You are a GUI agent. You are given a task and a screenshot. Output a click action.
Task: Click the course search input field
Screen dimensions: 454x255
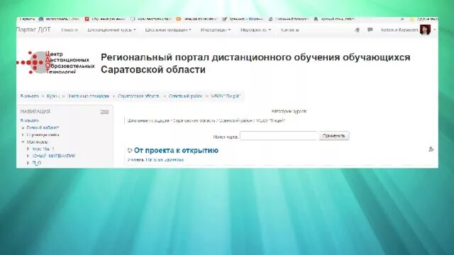point(279,136)
